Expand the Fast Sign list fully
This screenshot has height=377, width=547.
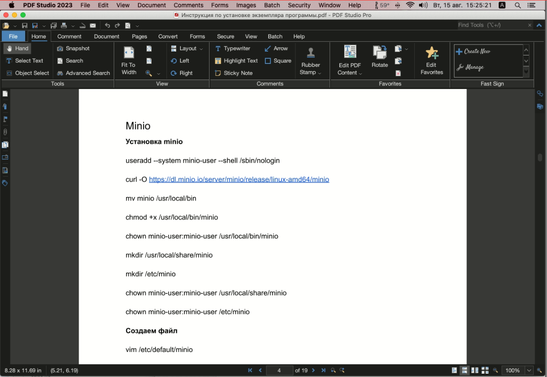click(x=526, y=72)
